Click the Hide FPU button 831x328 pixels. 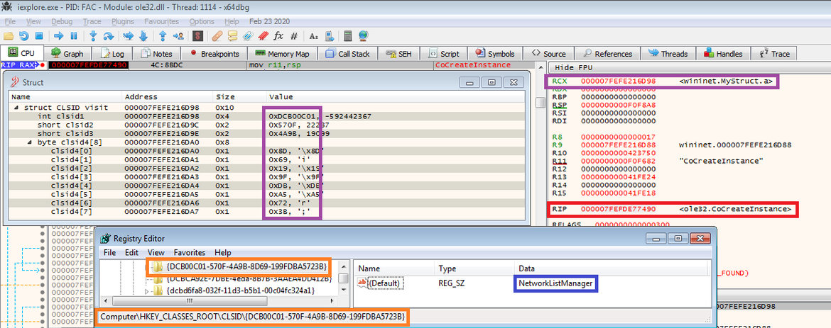pyautogui.click(x=574, y=67)
